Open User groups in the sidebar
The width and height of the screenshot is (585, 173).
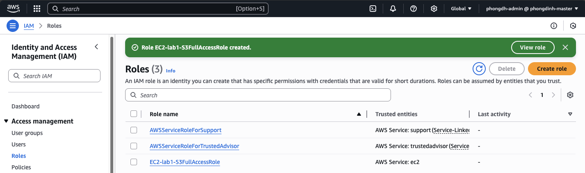pos(27,133)
